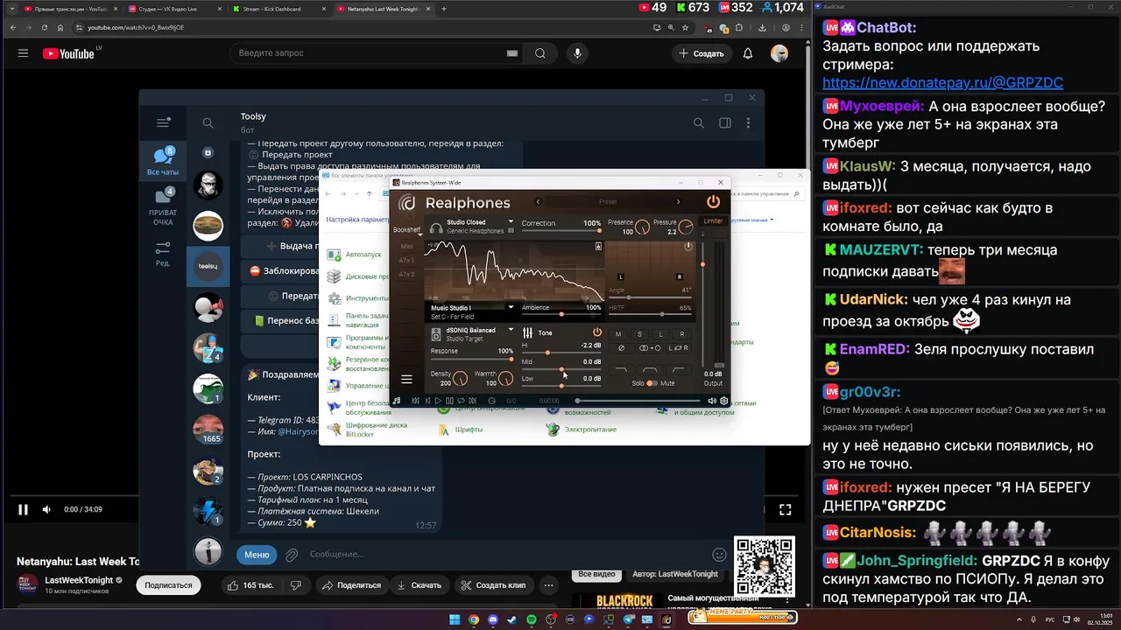Click the speaker icon above the frequency graph
Image resolution: width=1121 pixels, height=630 pixels.
click(598, 246)
